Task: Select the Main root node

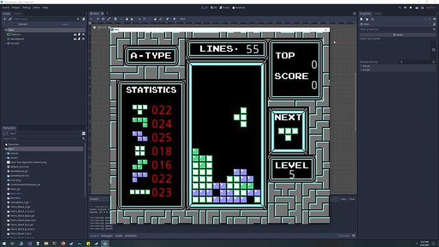Action: (11, 30)
